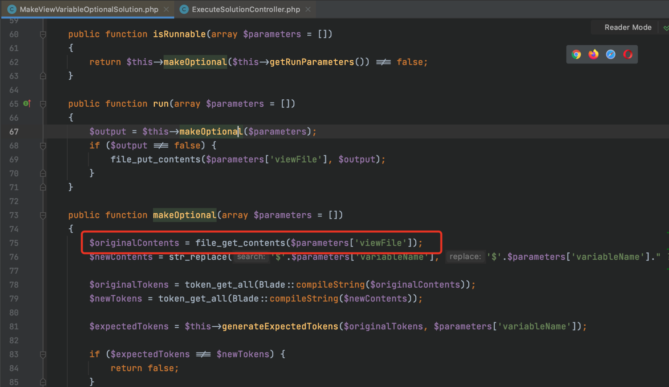Click fold end marker at line 85
The width and height of the screenshot is (669, 387).
click(43, 382)
